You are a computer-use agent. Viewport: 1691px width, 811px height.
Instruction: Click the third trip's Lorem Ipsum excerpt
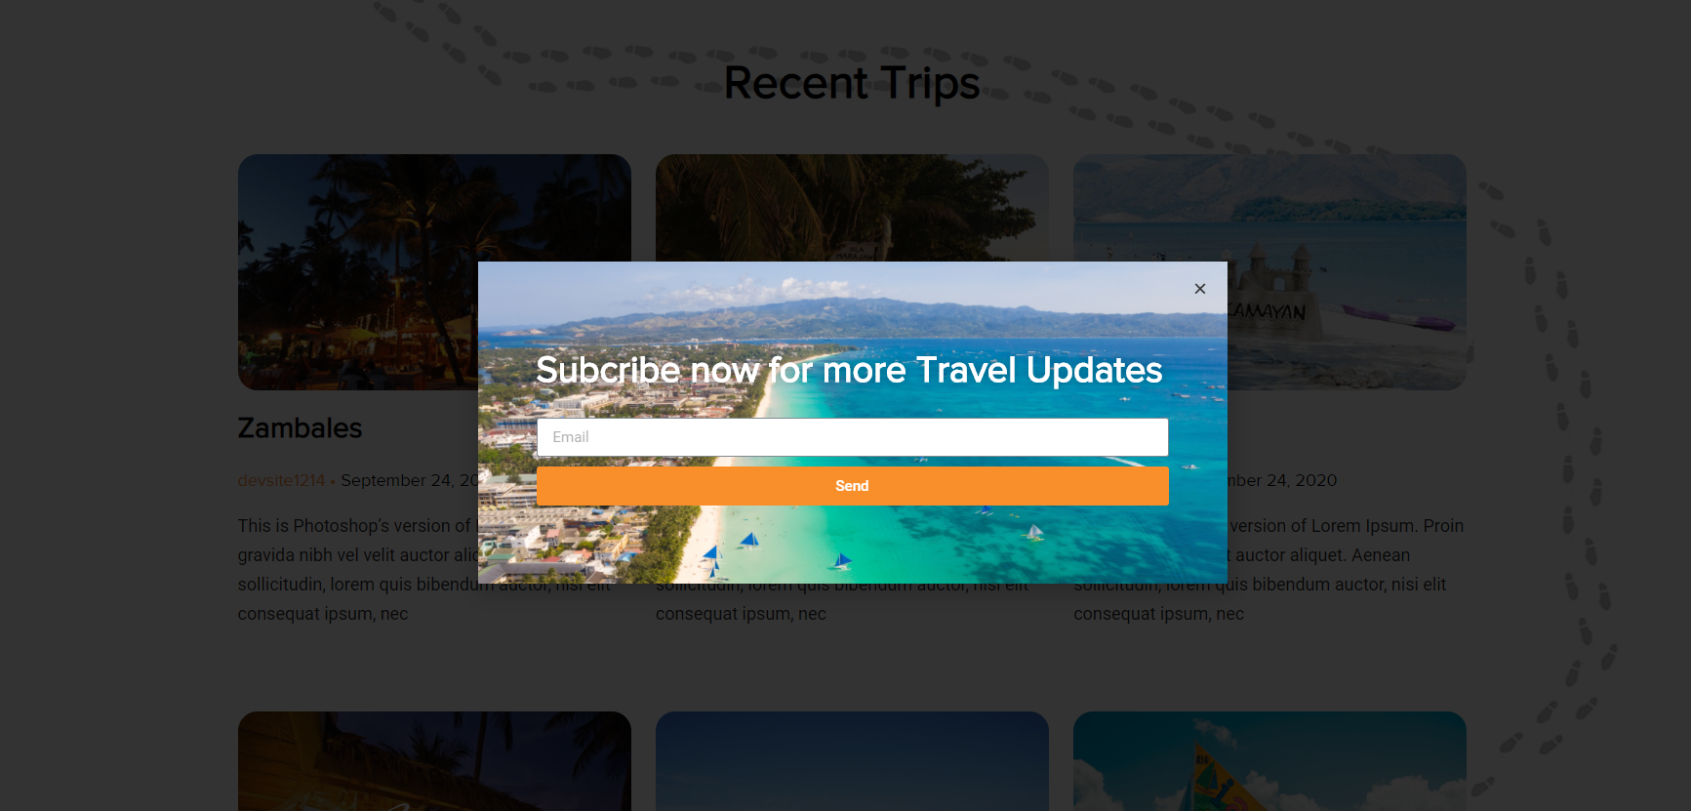click(1347, 570)
